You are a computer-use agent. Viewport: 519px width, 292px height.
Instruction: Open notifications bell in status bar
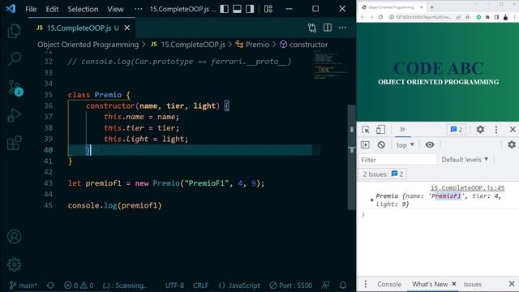343,285
